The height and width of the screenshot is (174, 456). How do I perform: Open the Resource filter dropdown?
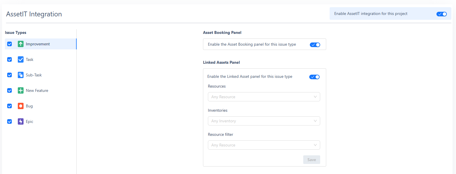[x=264, y=145]
